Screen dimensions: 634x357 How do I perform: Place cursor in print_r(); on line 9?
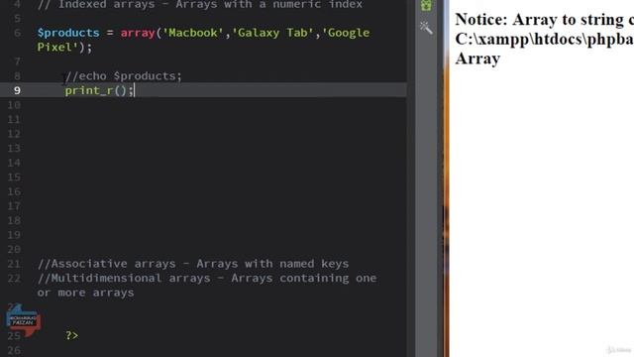point(99,90)
